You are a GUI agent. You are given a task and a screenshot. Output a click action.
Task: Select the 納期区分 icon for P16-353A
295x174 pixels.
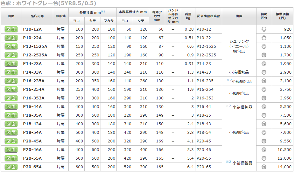(x=264, y=98)
